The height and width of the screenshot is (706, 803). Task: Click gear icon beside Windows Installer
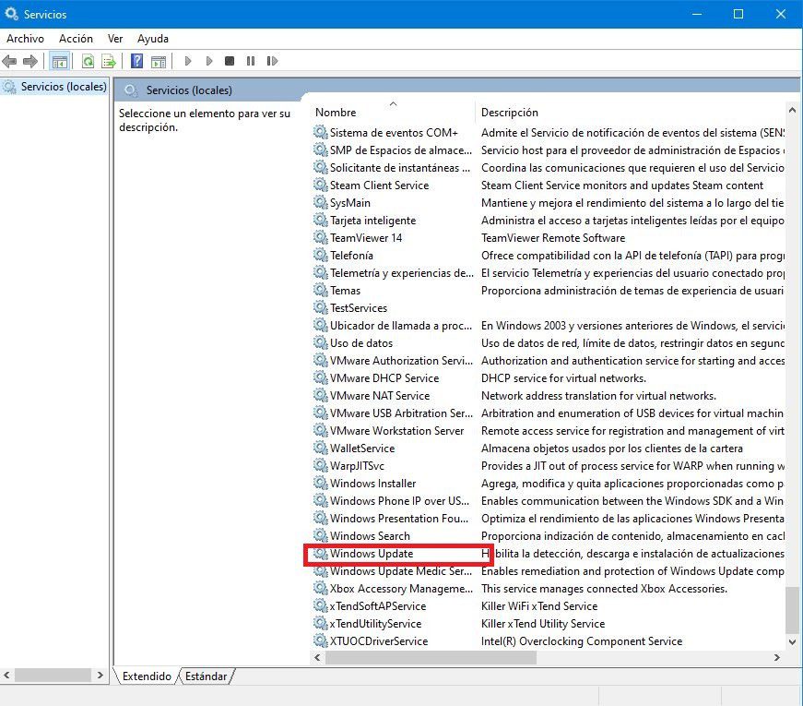tap(321, 483)
